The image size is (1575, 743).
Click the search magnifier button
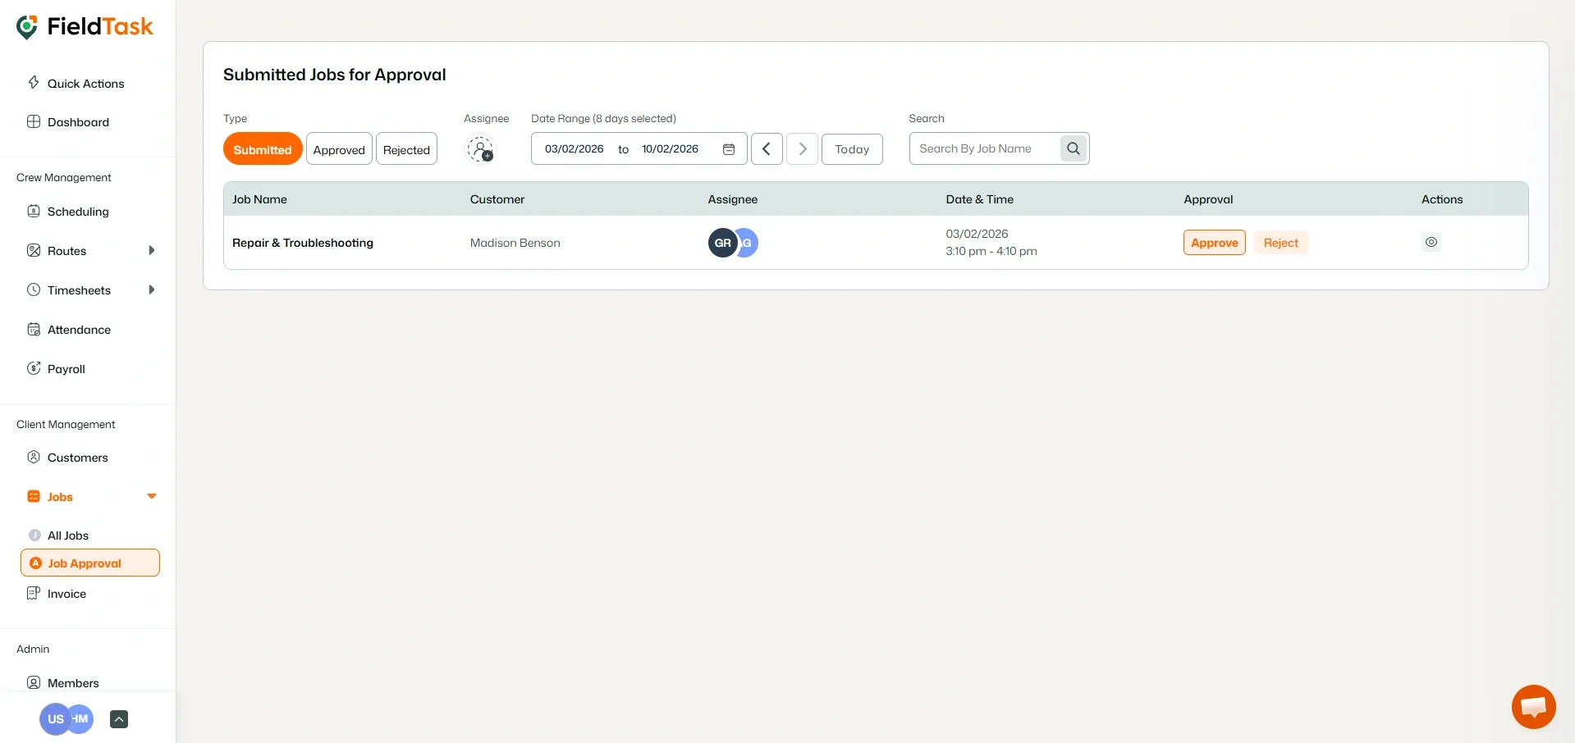click(1074, 148)
